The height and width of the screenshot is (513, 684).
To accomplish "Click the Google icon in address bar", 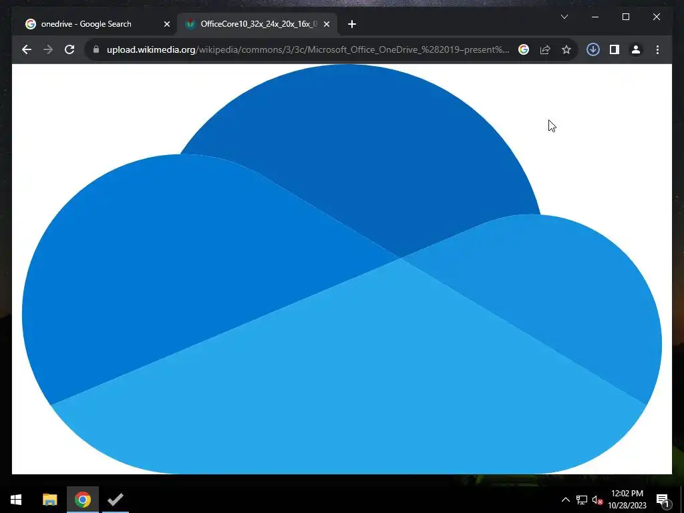I will coord(524,49).
